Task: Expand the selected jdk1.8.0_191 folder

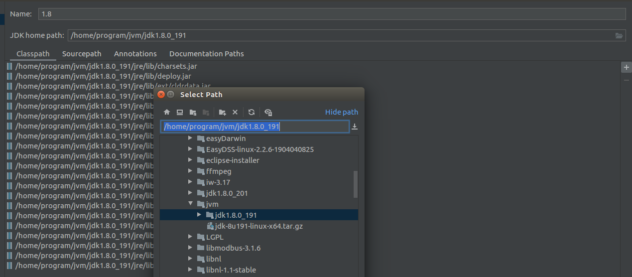Action: 199,215
